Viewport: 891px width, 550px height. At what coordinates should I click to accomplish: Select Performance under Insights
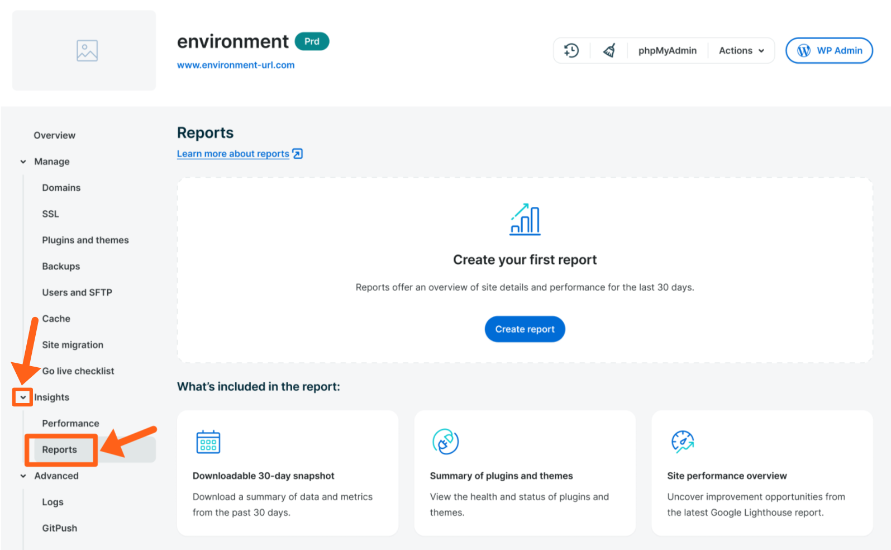(70, 424)
